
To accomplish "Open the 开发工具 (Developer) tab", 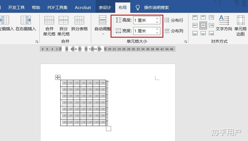I will pos(16,7).
